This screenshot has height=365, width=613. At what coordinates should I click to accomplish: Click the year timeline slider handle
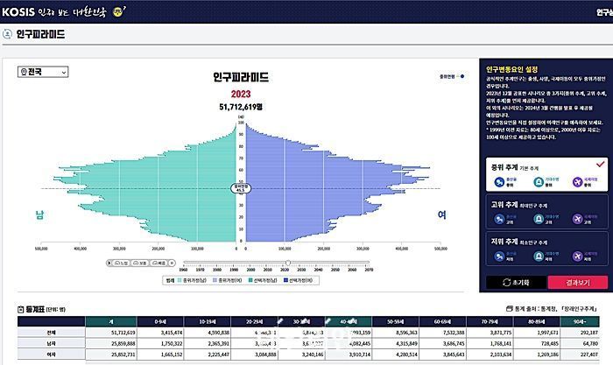click(x=287, y=262)
